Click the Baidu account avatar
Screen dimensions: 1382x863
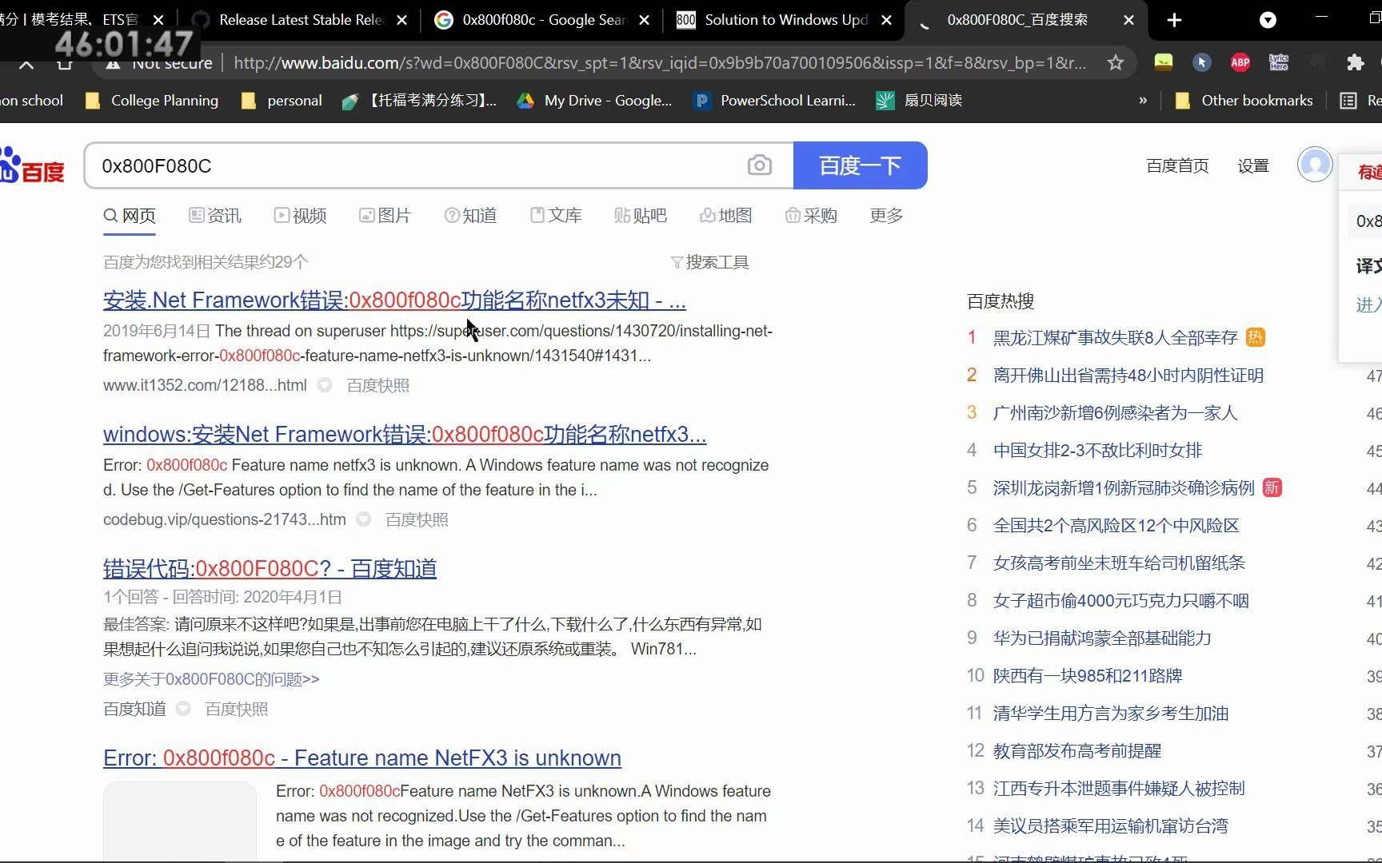point(1315,165)
